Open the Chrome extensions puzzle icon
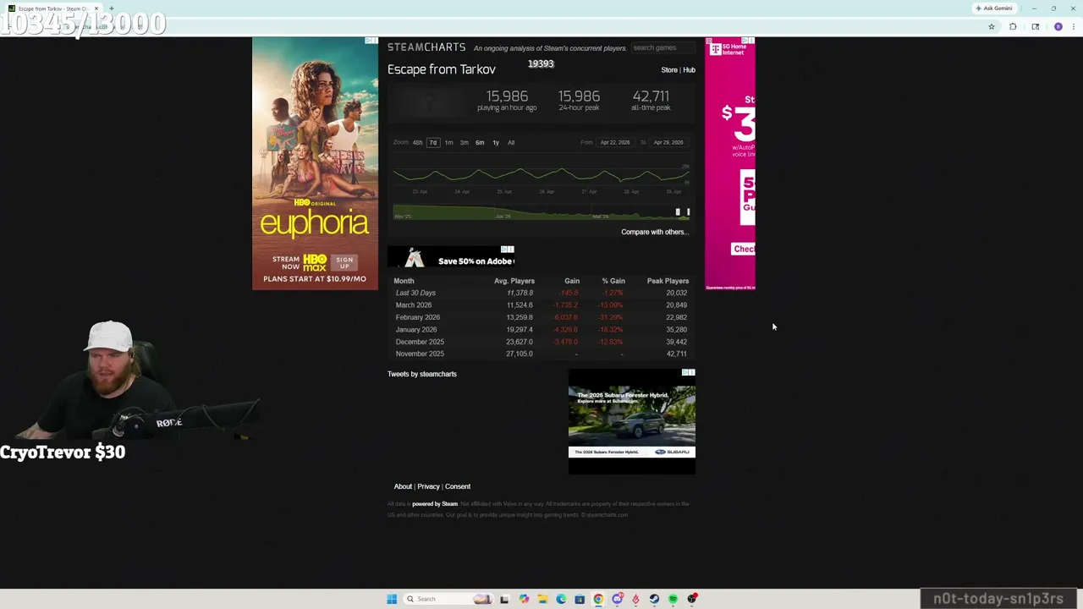The image size is (1083, 609). [1013, 27]
